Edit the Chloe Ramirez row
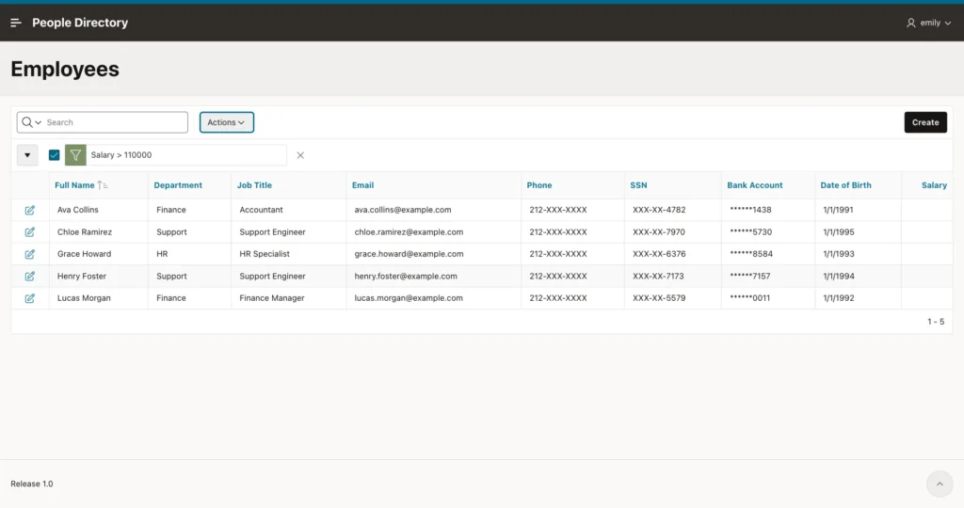Image resolution: width=964 pixels, height=508 pixels. [29, 232]
